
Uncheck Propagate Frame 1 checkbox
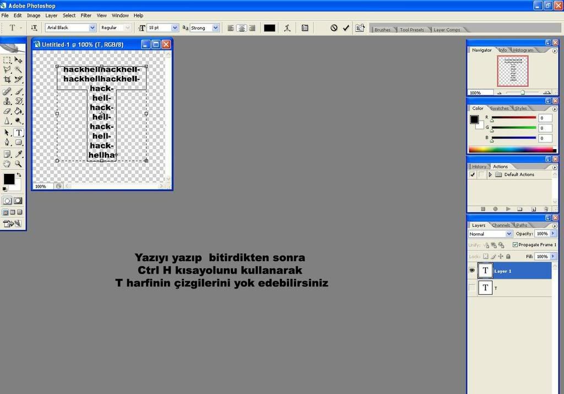[x=515, y=244]
